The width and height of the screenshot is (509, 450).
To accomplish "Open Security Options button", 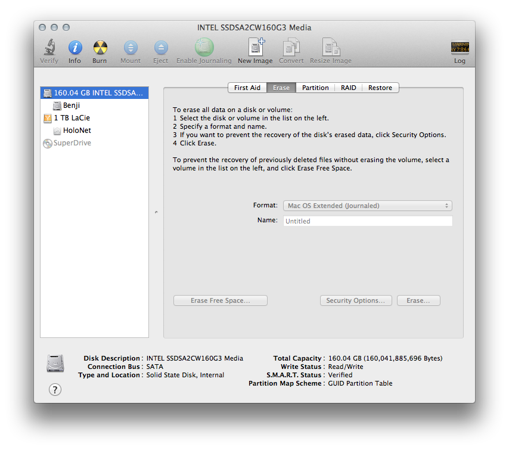I will pos(356,300).
